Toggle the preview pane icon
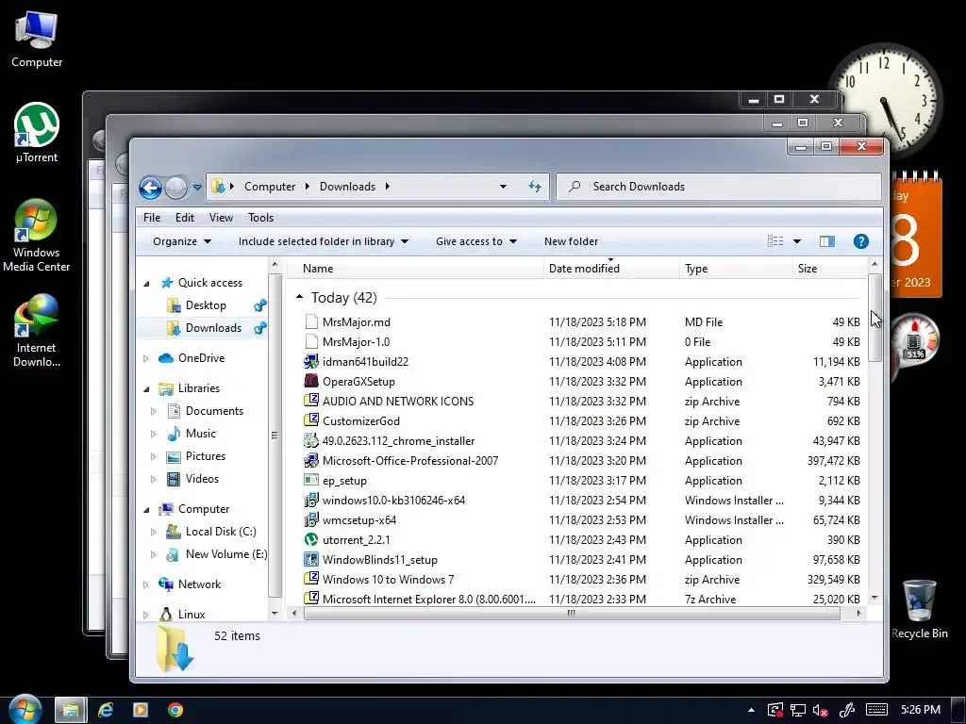 [x=827, y=241]
